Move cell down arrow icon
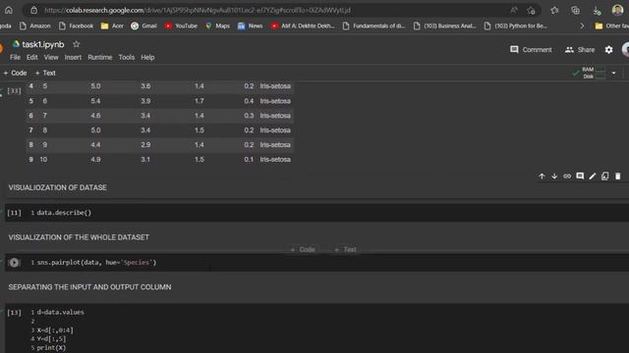Screen dimensions: 629x353 (554, 176)
